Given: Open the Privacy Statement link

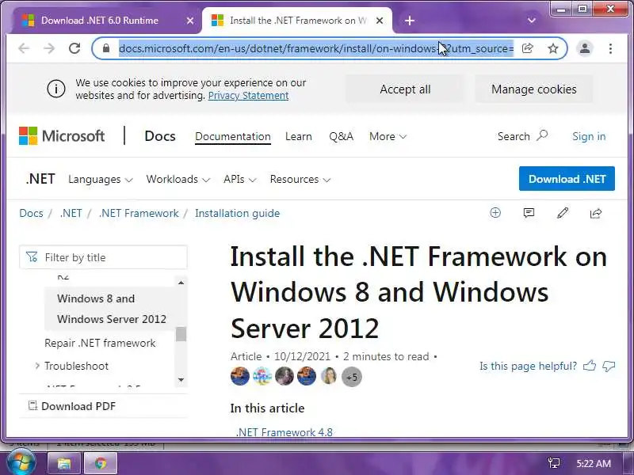Looking at the screenshot, I should pyautogui.click(x=248, y=96).
